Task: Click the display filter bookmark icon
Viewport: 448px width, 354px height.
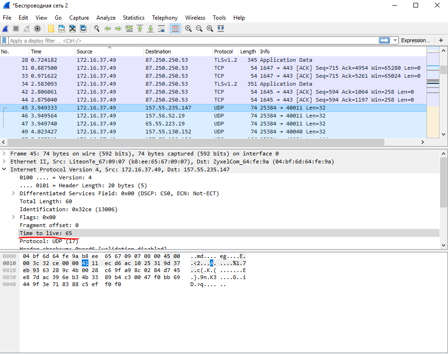Action: pos(4,41)
